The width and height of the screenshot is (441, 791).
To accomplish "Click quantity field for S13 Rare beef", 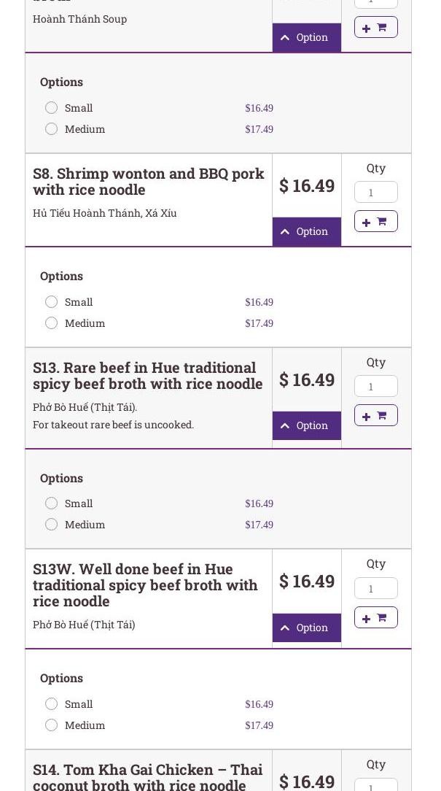I will tap(375, 386).
